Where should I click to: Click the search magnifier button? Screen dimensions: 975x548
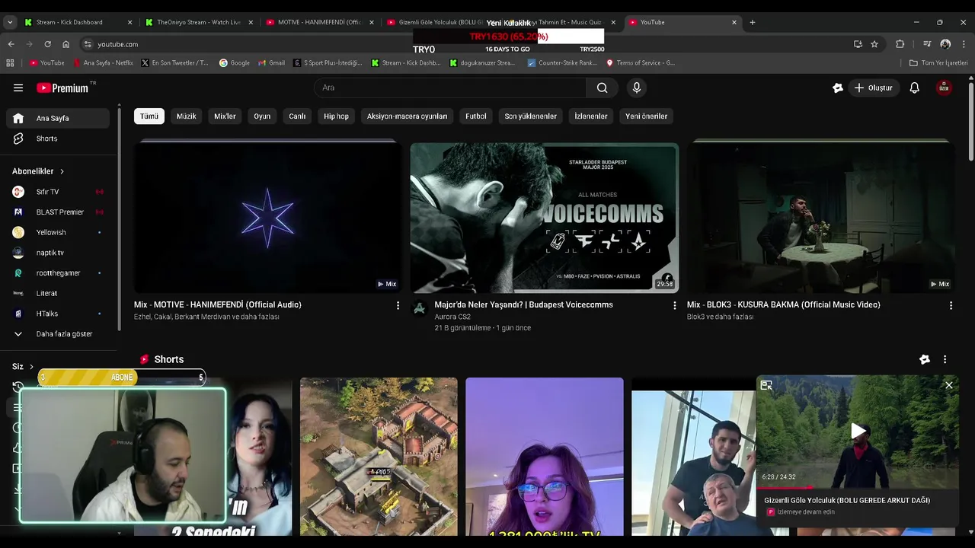pos(602,88)
